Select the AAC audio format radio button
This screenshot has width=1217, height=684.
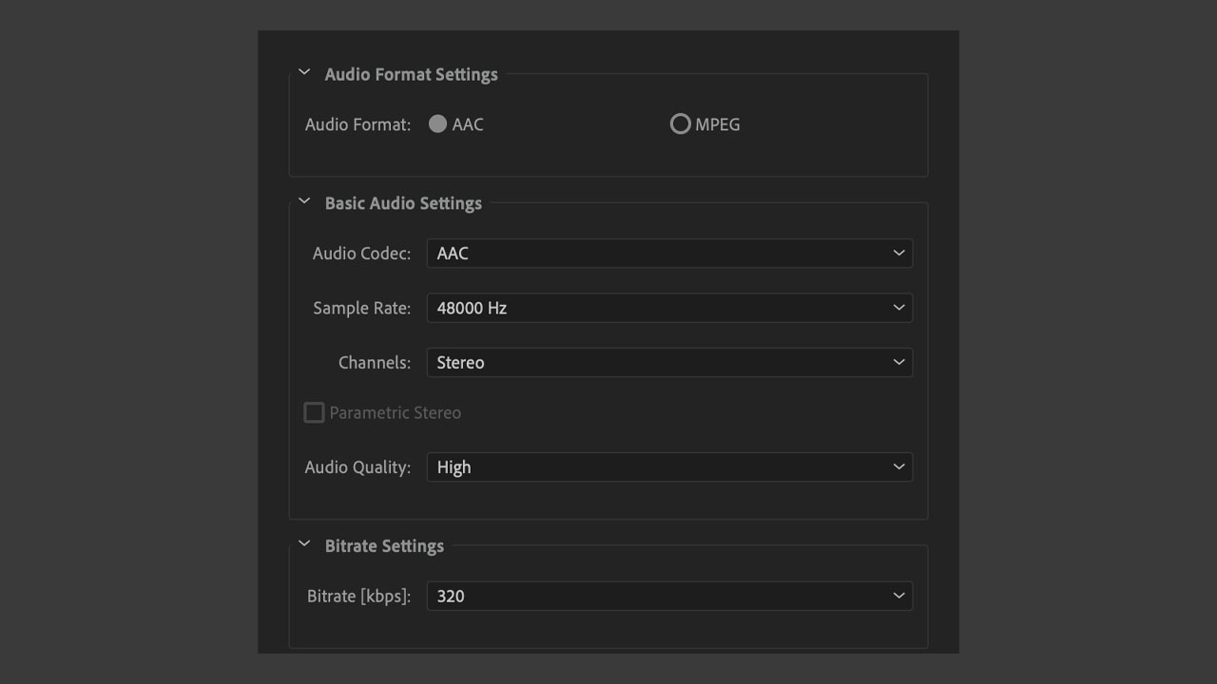tap(437, 123)
